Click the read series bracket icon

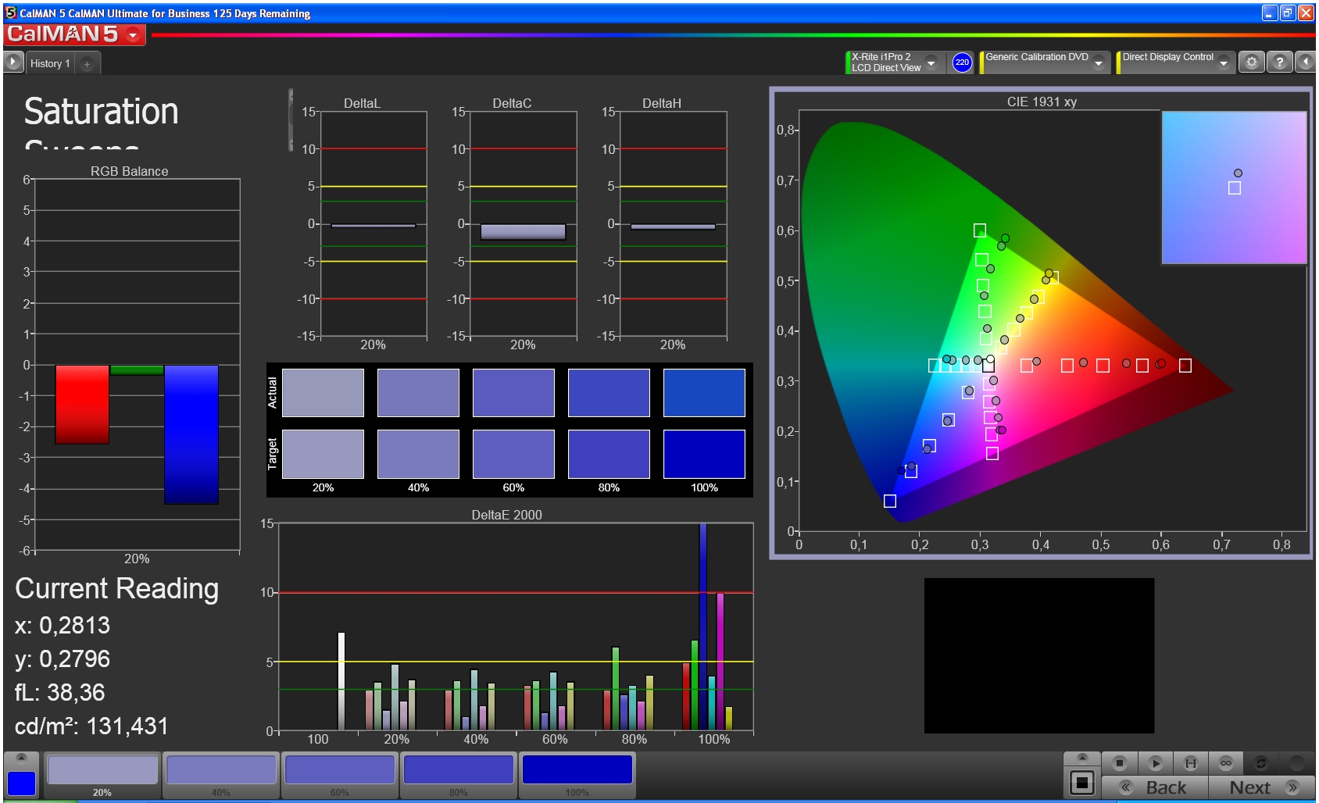(x=1191, y=763)
